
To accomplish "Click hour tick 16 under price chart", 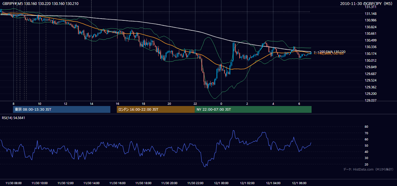I will [x=117, y=104].
